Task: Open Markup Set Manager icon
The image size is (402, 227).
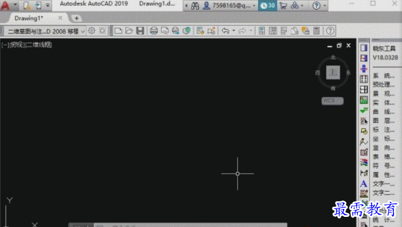Action: 305,31
